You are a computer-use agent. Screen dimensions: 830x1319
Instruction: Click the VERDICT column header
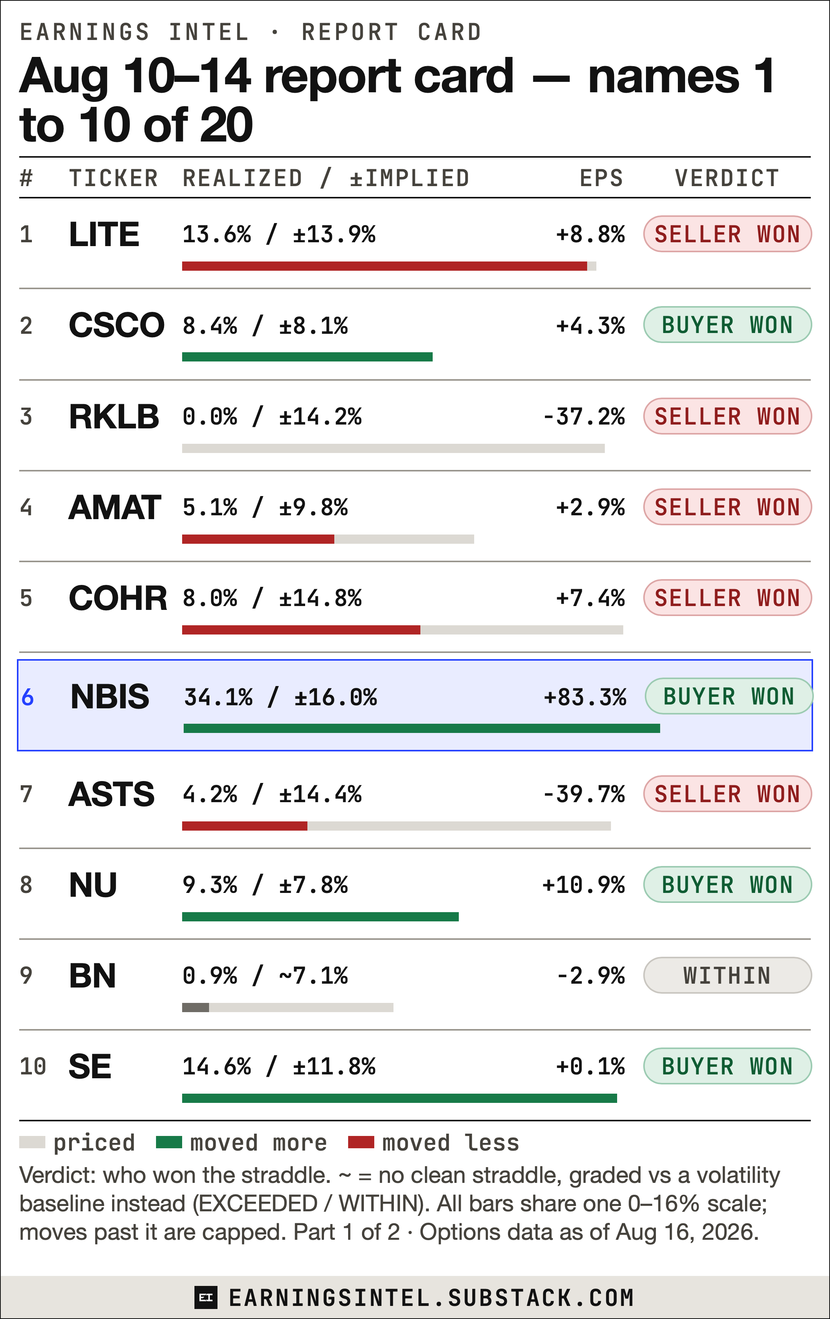click(727, 178)
